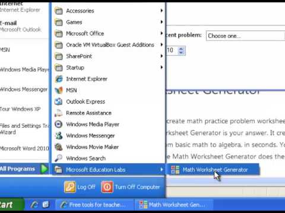Screen dimensions: 285x213
Task: Click the Log Off key icon
Action: click(x=70, y=186)
